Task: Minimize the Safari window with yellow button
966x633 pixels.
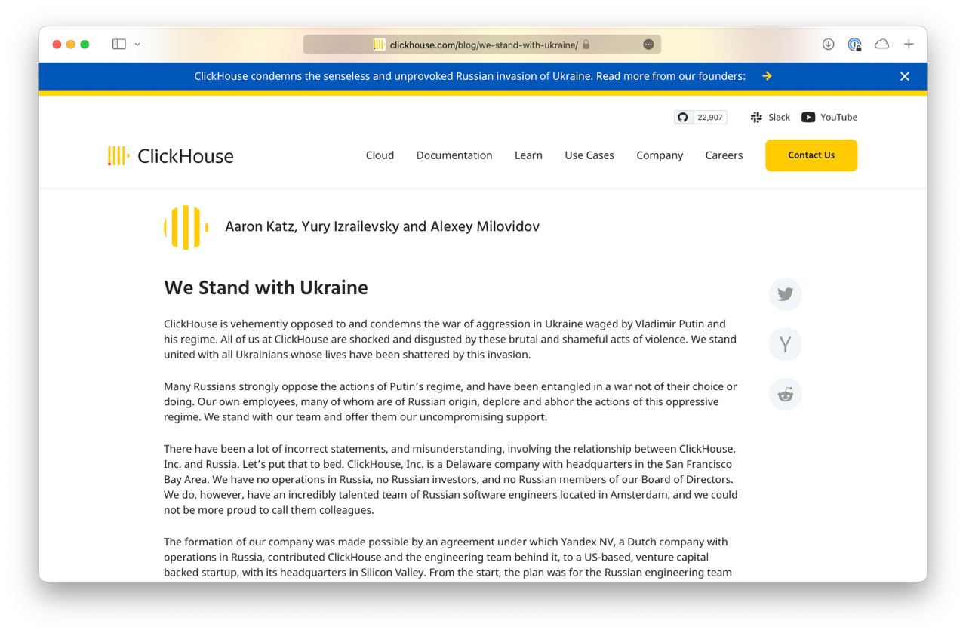Action: click(x=71, y=45)
